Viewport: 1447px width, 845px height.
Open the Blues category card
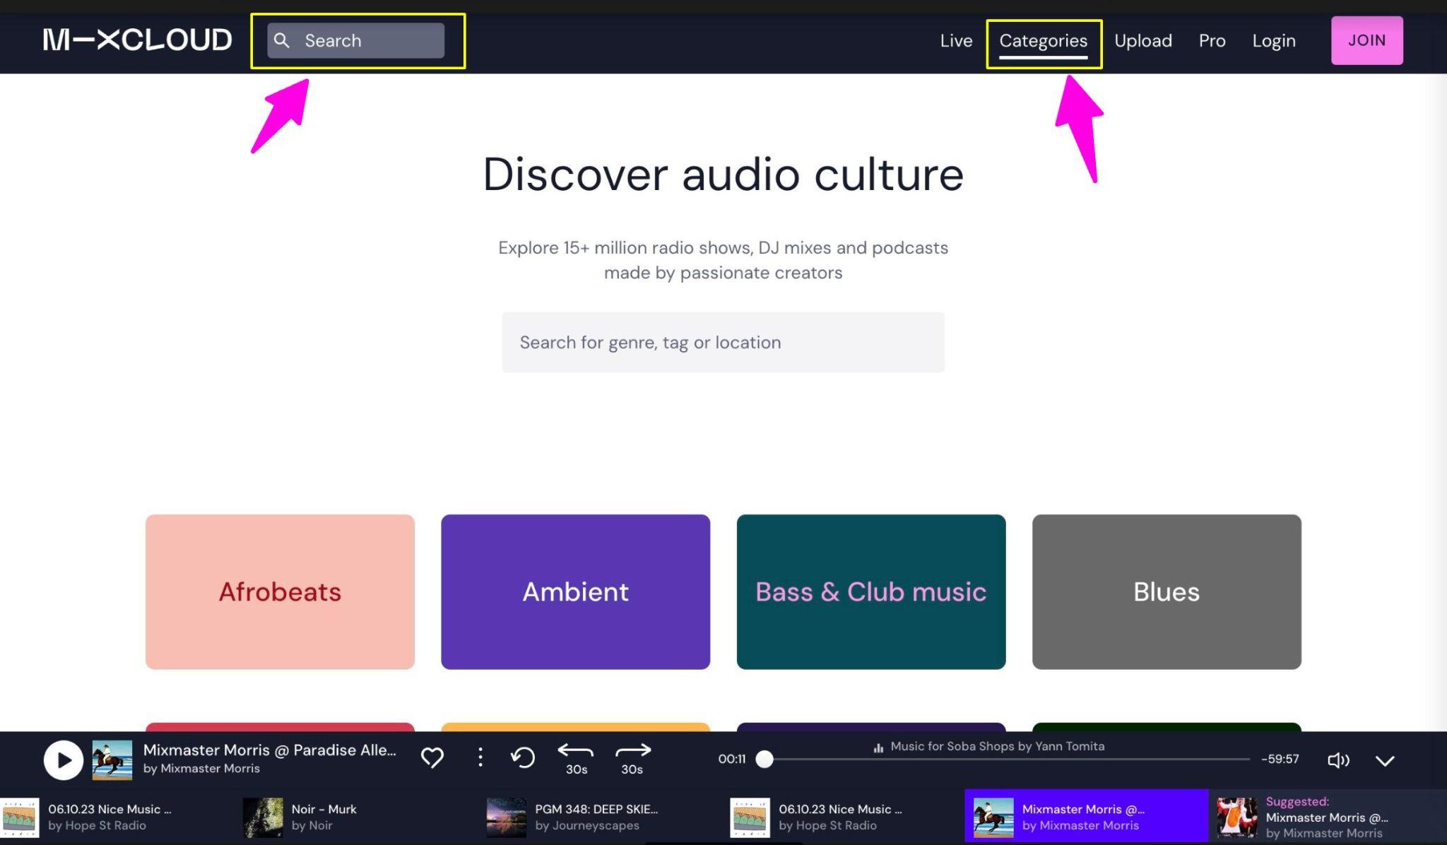click(1167, 591)
